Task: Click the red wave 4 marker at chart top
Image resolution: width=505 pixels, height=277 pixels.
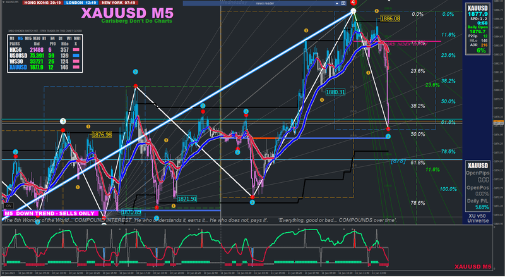Action: tap(353, 3)
